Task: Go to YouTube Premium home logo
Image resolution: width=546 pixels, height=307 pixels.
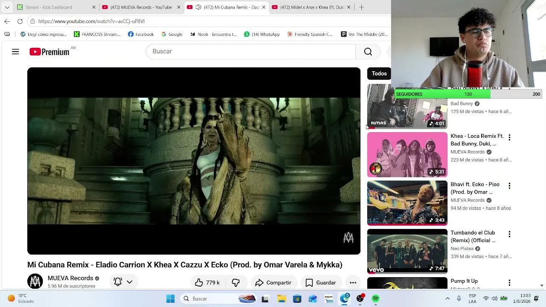Action: [x=49, y=52]
